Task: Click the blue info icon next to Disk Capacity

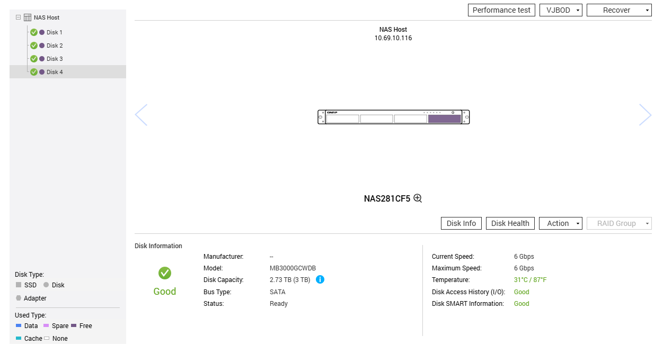Action: click(320, 279)
